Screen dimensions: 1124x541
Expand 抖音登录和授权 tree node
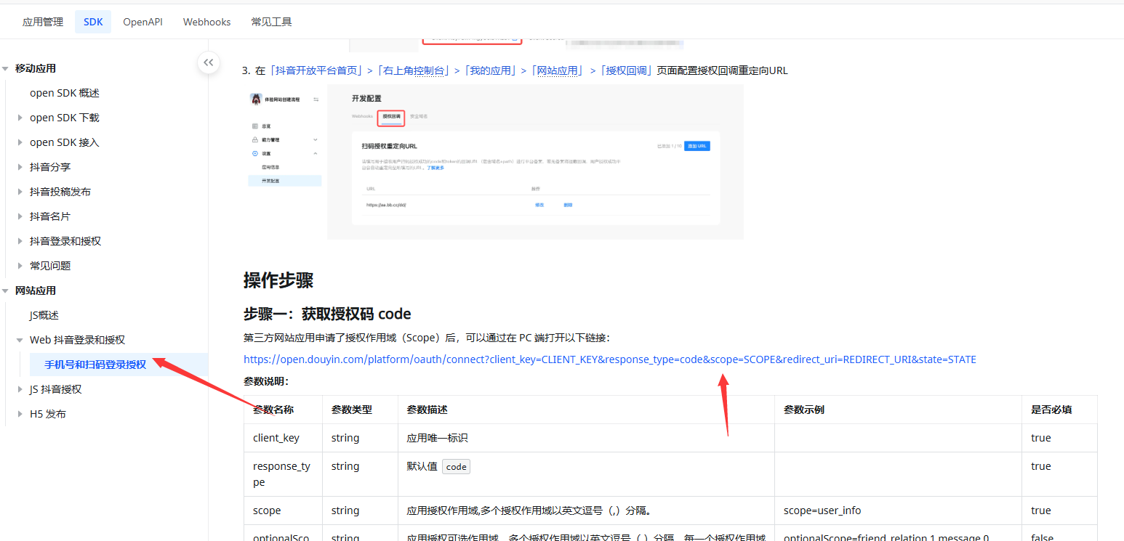click(x=20, y=241)
